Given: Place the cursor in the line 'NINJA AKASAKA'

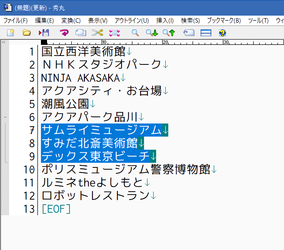Looking at the screenshot, I should [x=81, y=78].
